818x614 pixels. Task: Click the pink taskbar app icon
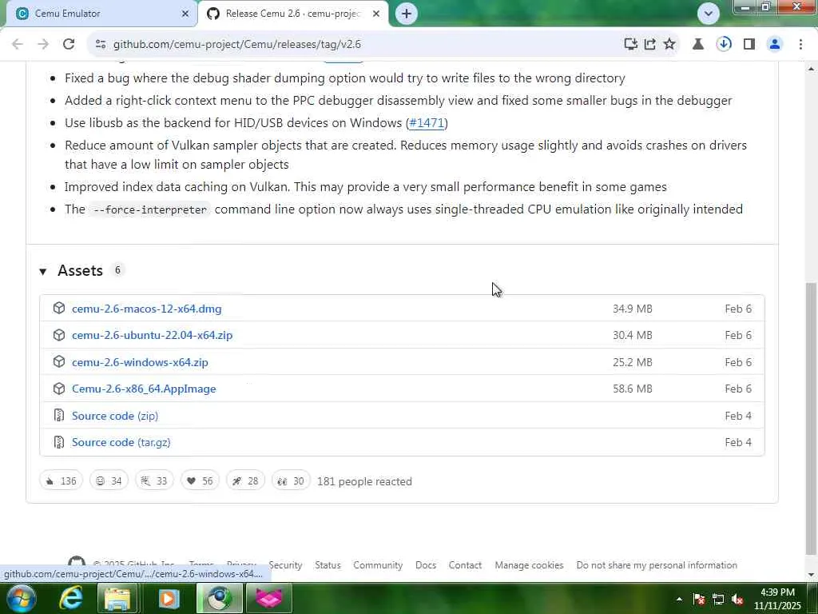click(x=269, y=598)
